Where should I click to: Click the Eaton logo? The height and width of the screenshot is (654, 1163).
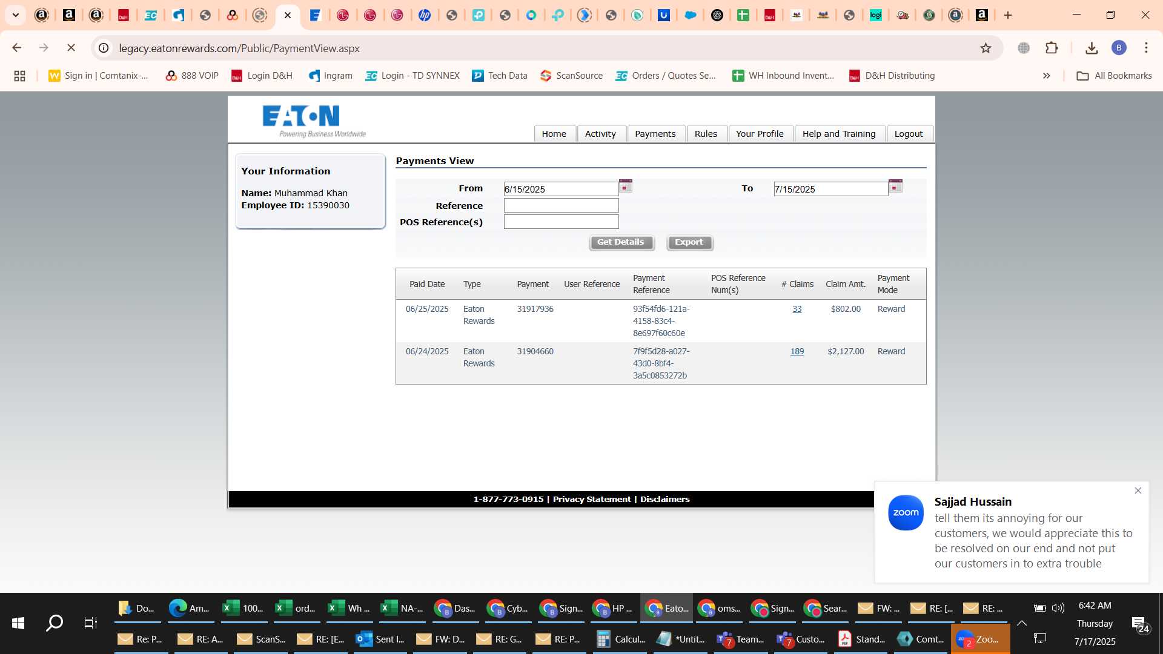click(x=314, y=121)
